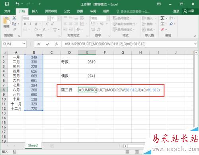Click the Undo arrow icon

tap(18, 4)
